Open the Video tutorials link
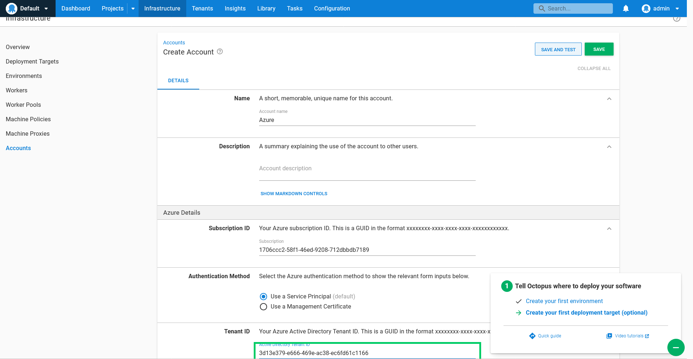 629,336
